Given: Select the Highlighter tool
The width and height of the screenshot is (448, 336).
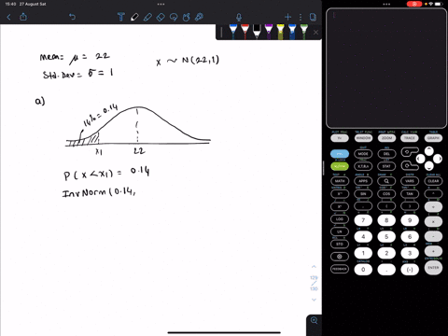Looking at the screenshot, I should (147, 17).
